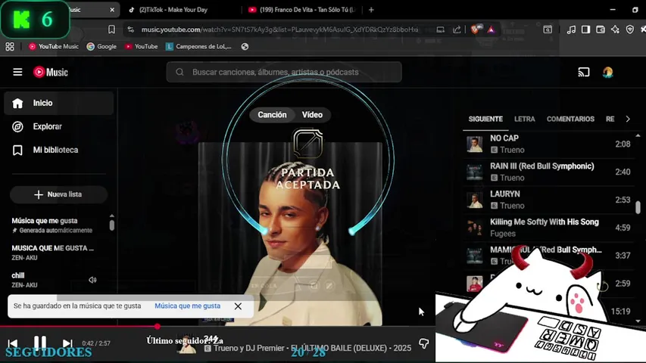This screenshot has height=363, width=646.
Task: Click the Brave rewards triangle icon
Action: point(491,29)
